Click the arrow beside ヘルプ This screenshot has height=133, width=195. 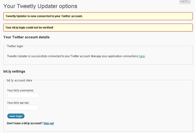189,2
